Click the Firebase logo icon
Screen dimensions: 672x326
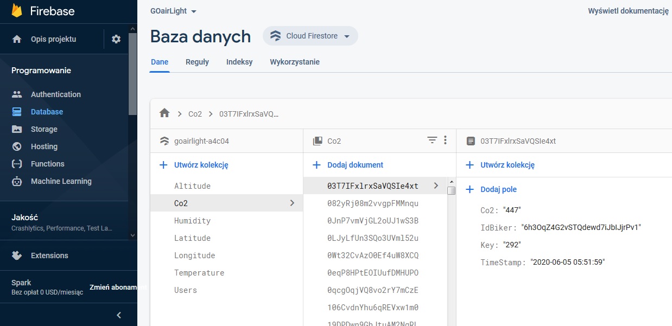(17, 11)
